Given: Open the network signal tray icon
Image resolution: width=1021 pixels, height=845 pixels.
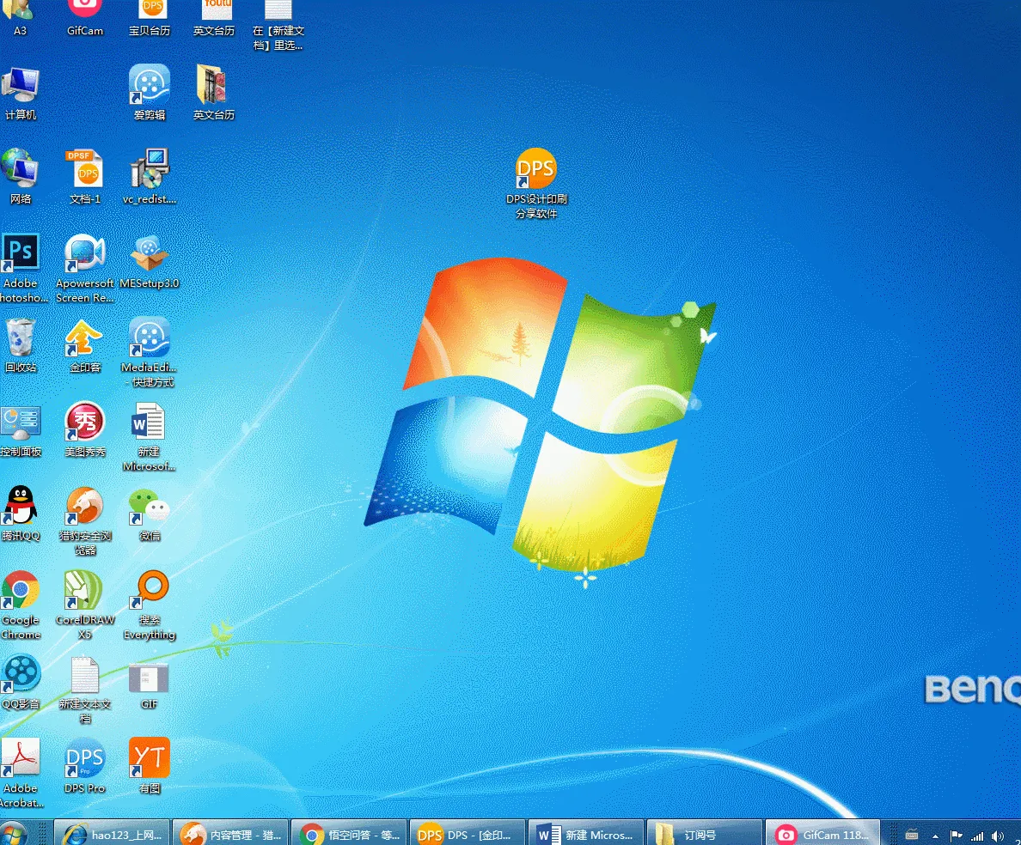Looking at the screenshot, I should click(x=977, y=836).
